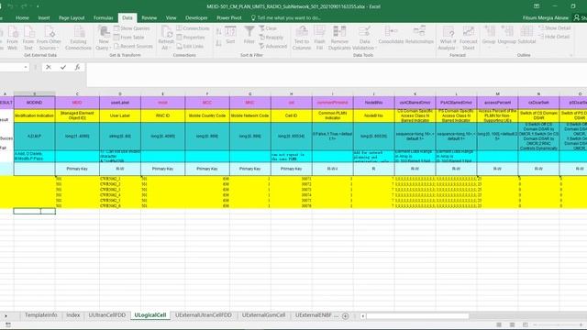Click the Subtotal icon
587x330 pixels.
click(x=526, y=35)
